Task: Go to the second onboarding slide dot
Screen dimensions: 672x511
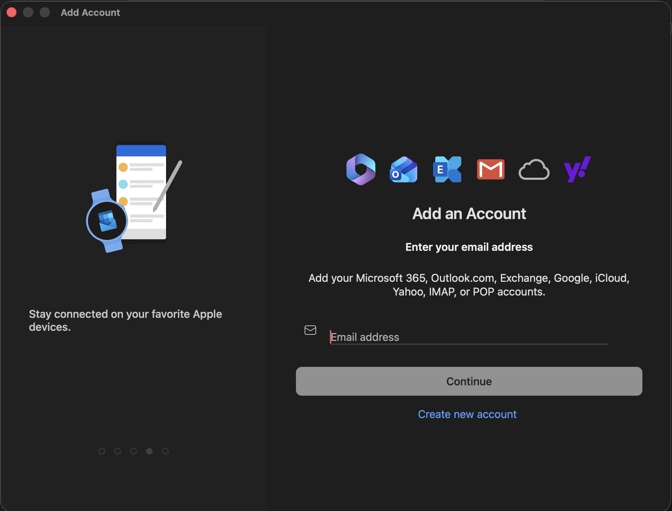Action: [118, 451]
